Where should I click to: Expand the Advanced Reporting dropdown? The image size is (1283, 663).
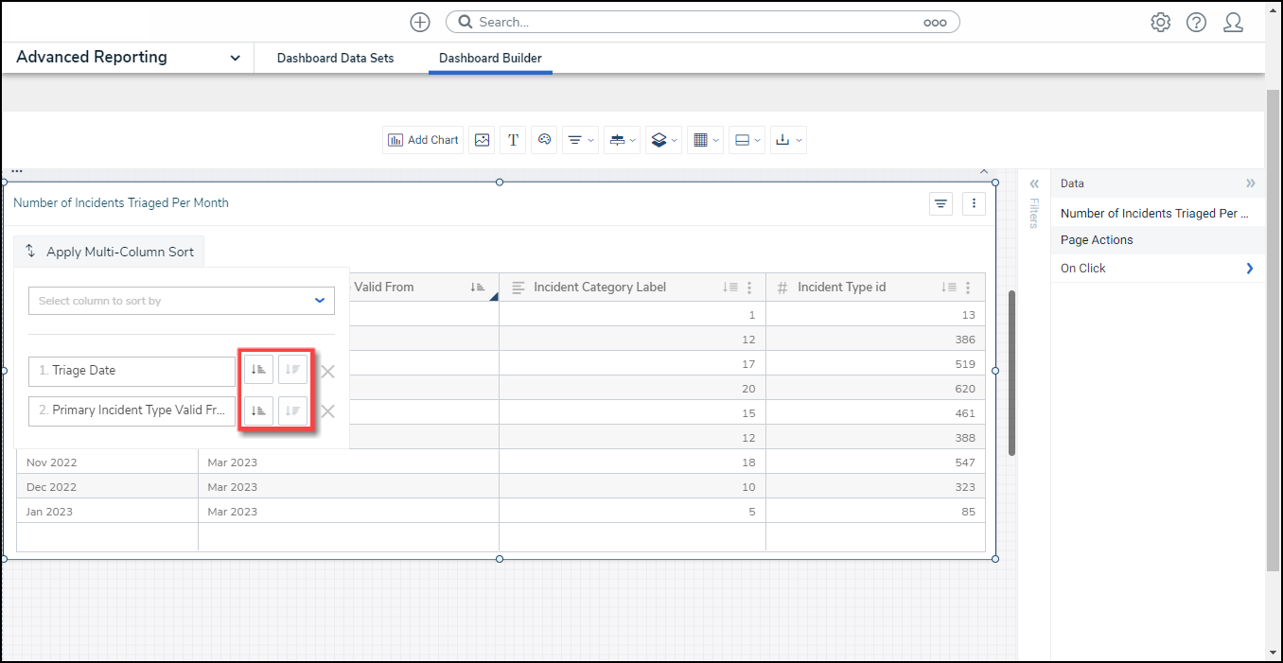pos(235,58)
